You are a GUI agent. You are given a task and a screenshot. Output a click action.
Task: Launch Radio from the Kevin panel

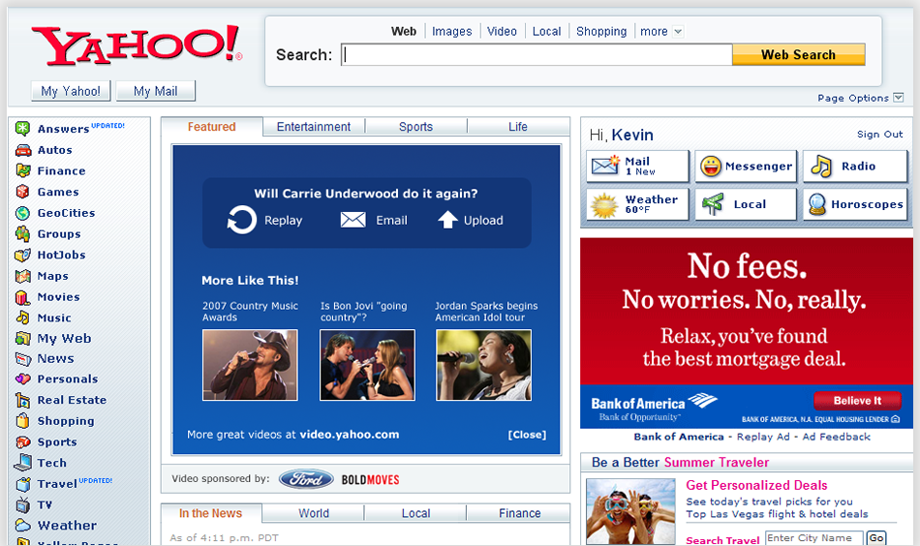855,166
